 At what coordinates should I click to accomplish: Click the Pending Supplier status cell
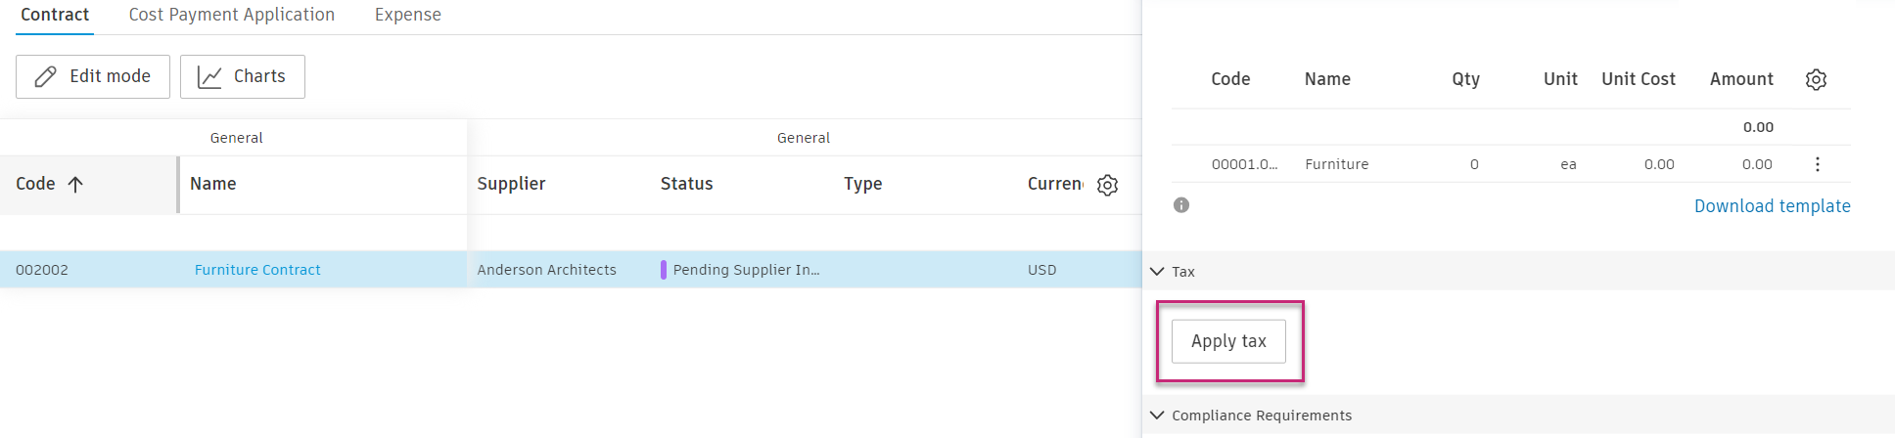745,270
